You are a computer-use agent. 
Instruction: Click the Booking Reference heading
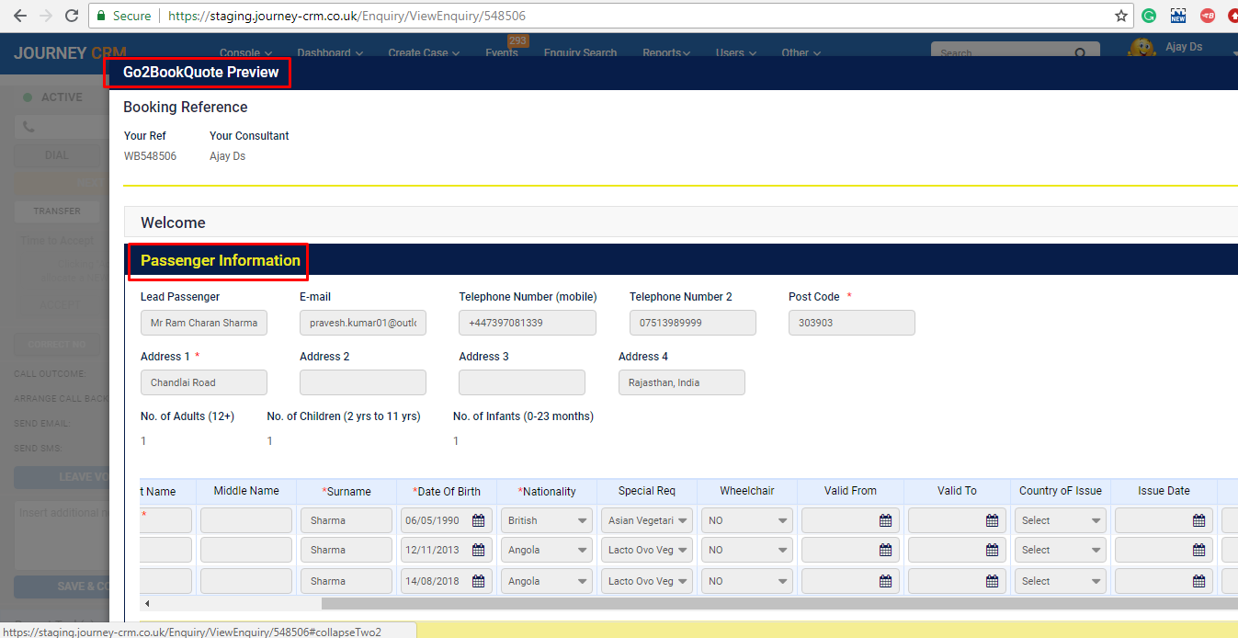tap(186, 107)
